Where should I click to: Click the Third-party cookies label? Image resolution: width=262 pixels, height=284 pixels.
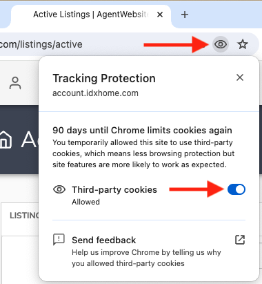tap(114, 189)
